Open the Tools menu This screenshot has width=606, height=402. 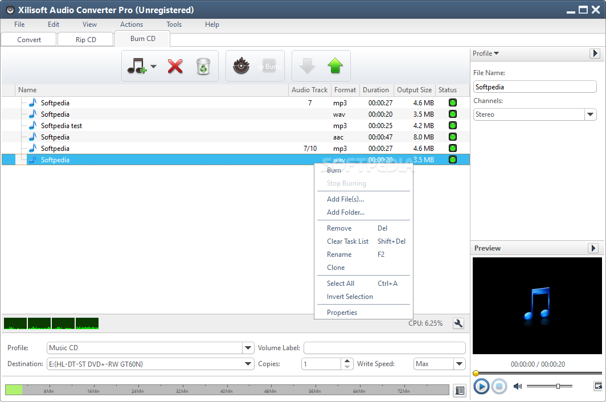pyautogui.click(x=174, y=24)
